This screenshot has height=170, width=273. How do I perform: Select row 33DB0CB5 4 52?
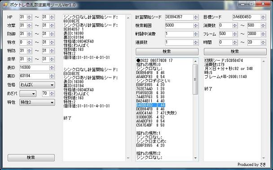(x=150, y=117)
